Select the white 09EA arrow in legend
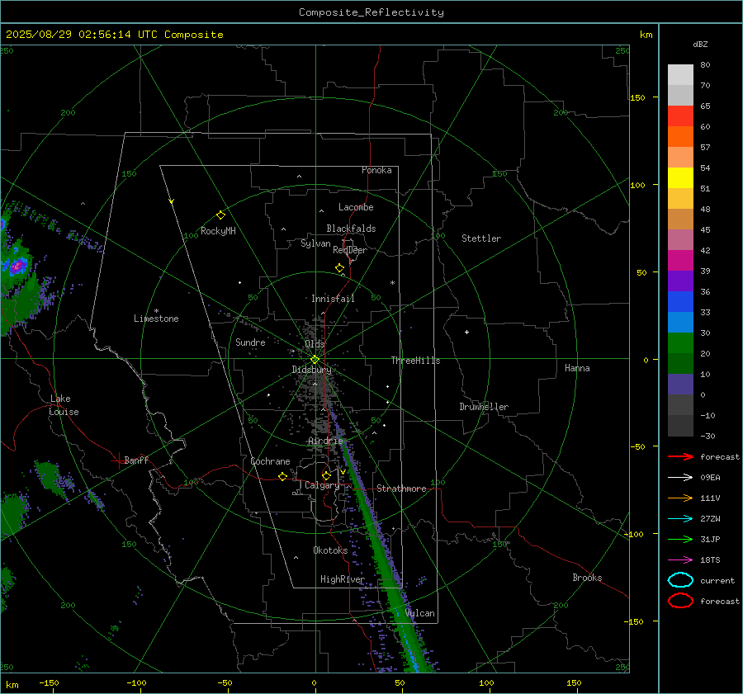Viewport: 743px width, 694px height. pos(680,478)
